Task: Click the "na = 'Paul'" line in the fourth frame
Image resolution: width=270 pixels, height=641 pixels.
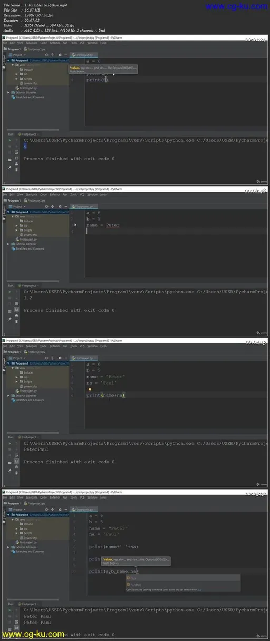Action: [104, 534]
